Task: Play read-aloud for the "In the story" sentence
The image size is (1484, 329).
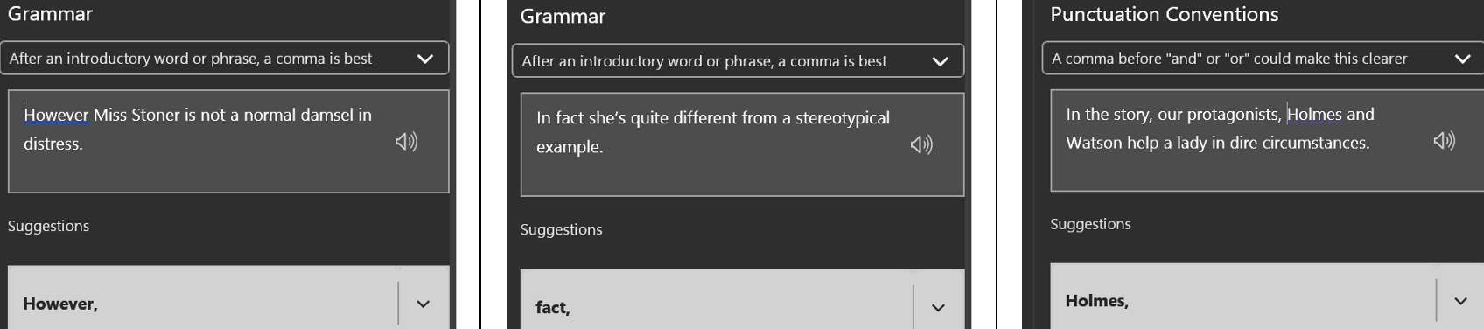Action: point(1444,141)
